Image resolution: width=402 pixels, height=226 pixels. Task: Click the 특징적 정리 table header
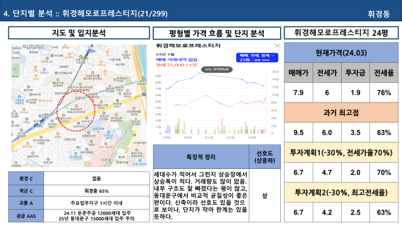pos(201,157)
